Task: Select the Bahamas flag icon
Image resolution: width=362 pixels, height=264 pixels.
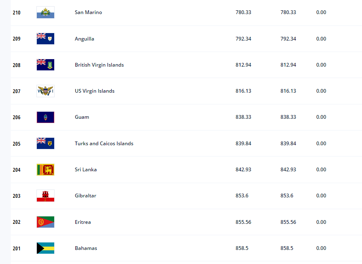Action: coord(46,248)
